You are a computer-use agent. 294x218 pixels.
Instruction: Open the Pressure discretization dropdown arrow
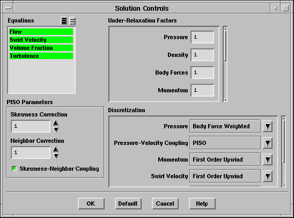[x=268, y=126]
